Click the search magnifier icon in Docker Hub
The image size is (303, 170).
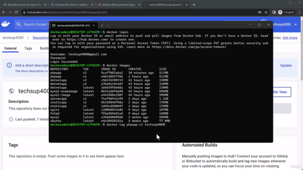18,24
